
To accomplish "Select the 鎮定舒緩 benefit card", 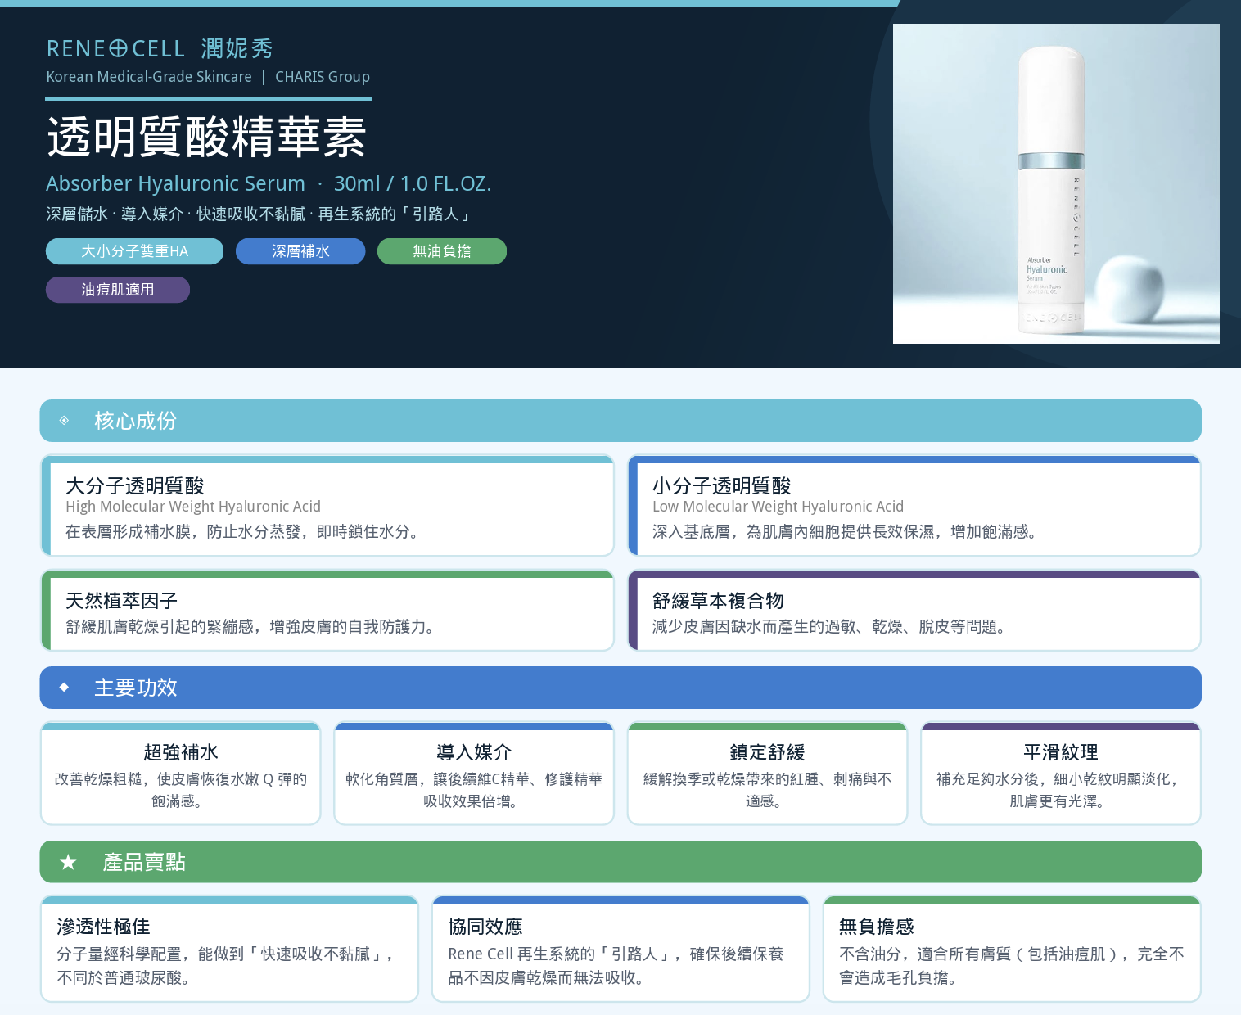I will (767, 774).
